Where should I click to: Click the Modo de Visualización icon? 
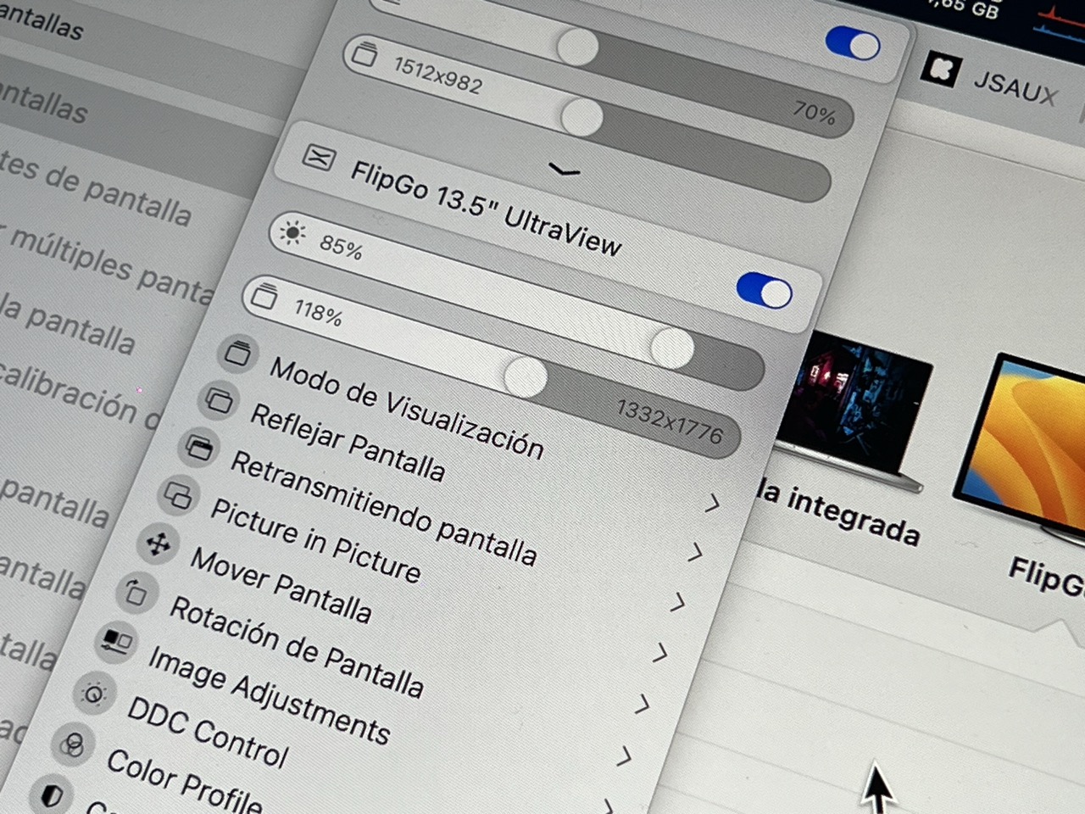tap(238, 352)
